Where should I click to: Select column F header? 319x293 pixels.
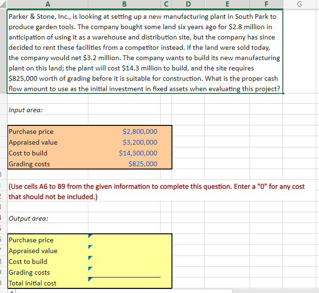266,4
